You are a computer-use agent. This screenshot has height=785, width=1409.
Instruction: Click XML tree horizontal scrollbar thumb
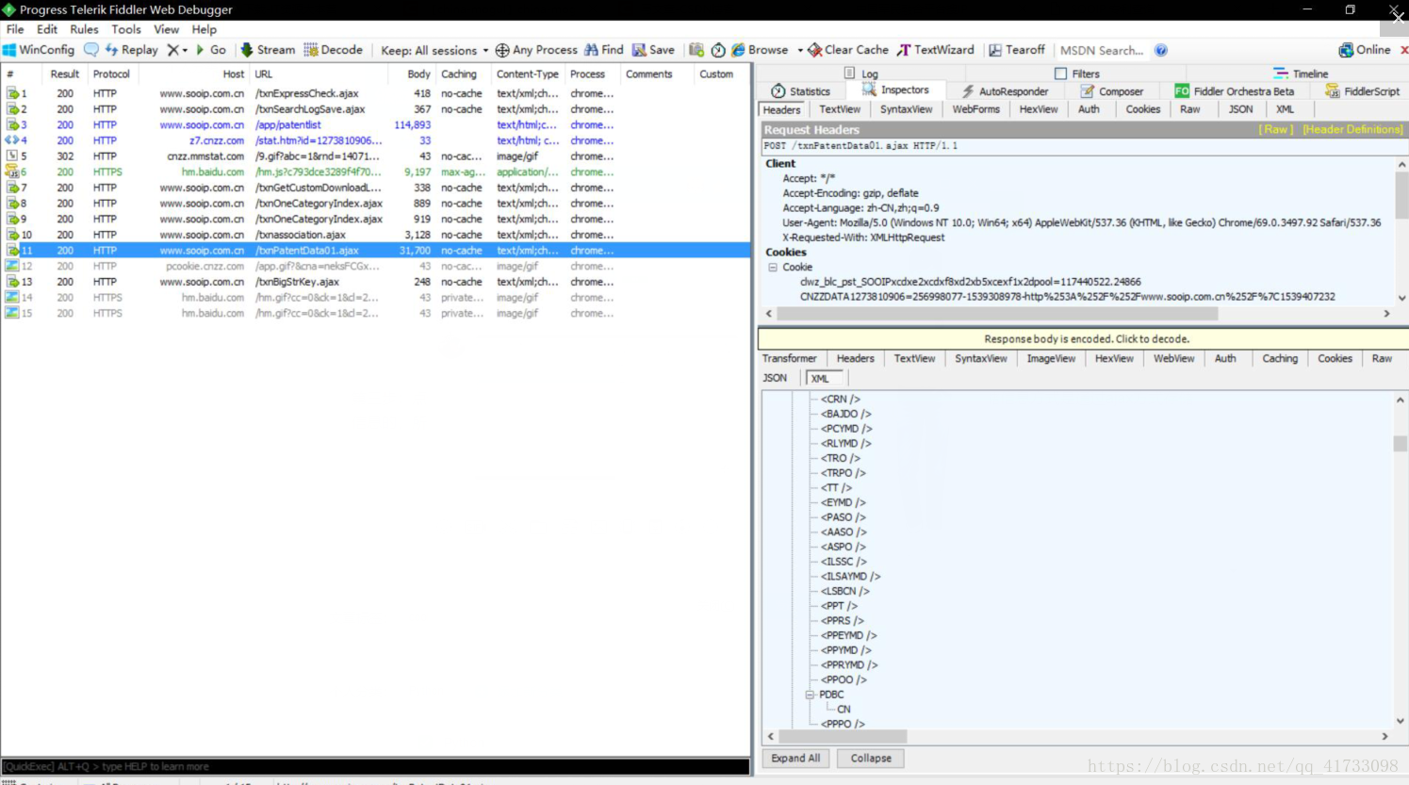pyautogui.click(x=843, y=737)
